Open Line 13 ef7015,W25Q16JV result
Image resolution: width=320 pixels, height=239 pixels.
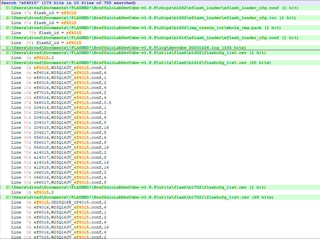[x=59, y=93]
